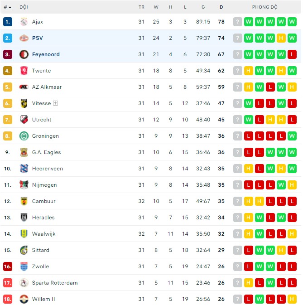303x305 pixels.
Task: Click the Twente club badge
Action: [x=24, y=71]
